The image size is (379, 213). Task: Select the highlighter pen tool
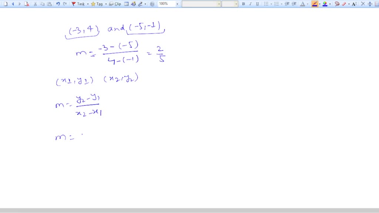(315, 4)
